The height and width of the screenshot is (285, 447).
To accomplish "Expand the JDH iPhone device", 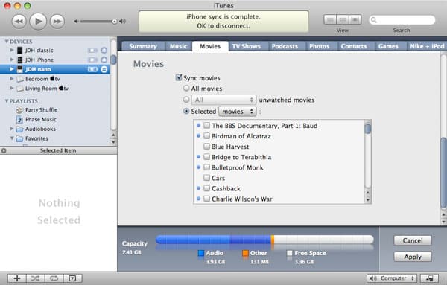I will [x=12, y=60].
